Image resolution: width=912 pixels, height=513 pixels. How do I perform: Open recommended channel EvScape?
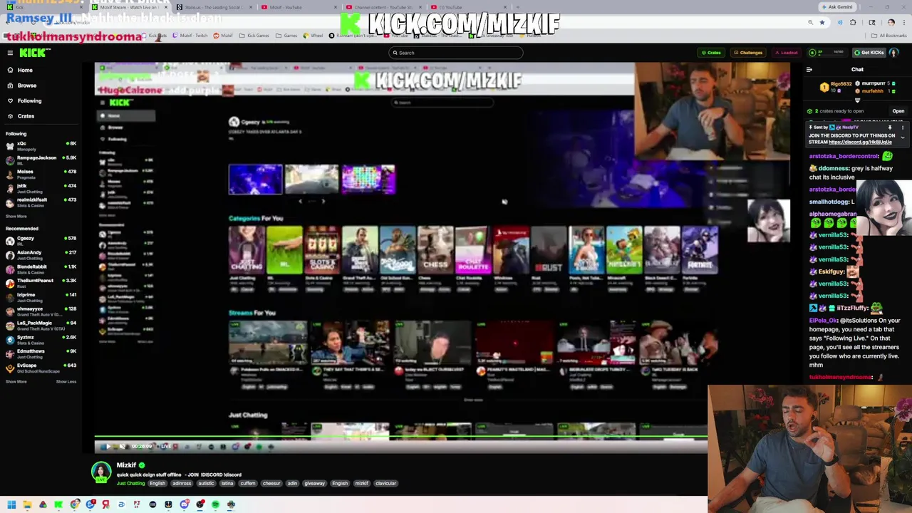[x=41, y=367]
